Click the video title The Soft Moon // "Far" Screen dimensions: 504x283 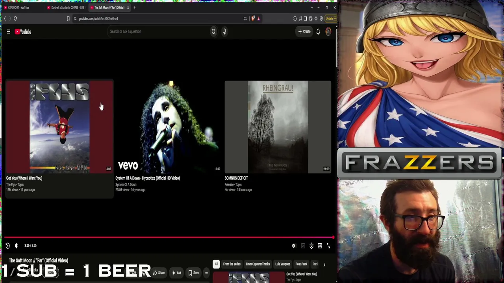coord(39,261)
